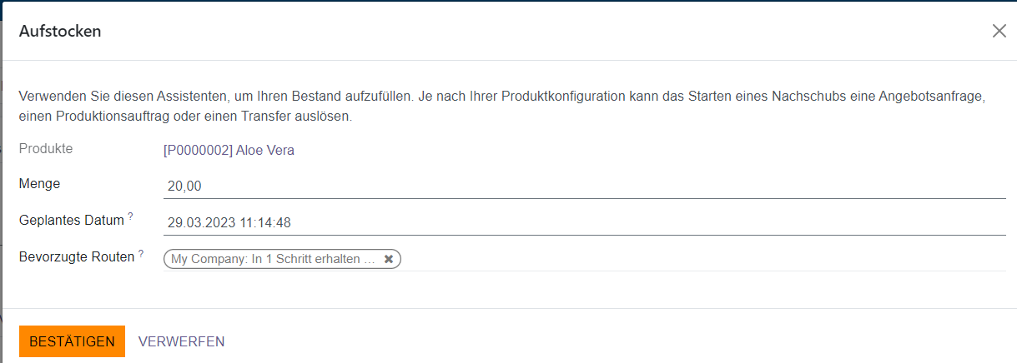The width and height of the screenshot is (1017, 363).
Task: Click help icon beside Geplantes Datum
Action: tap(131, 217)
